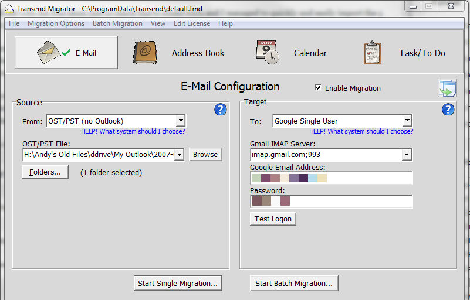Minimize the Transend Migrator window
The image size is (470, 300).
pos(413,6)
